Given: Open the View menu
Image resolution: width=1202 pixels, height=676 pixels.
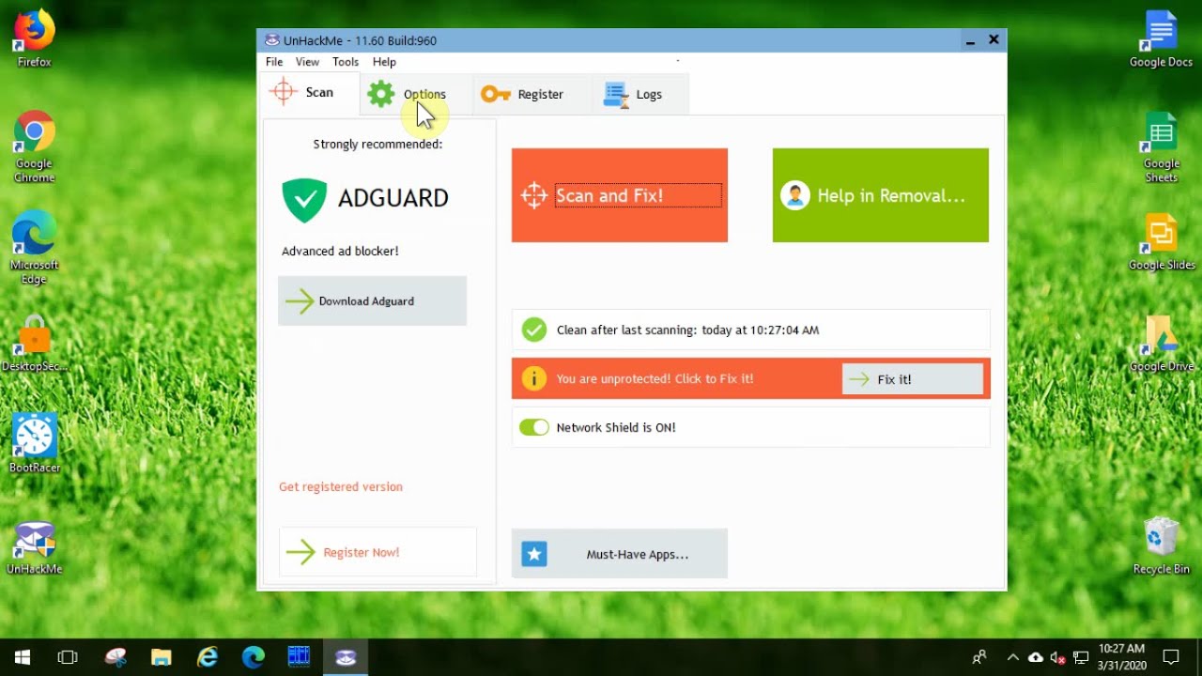Looking at the screenshot, I should tap(307, 62).
